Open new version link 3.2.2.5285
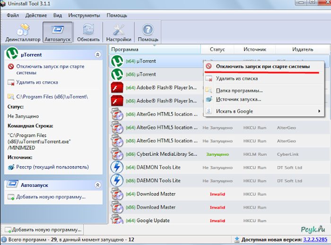Image resolution: width=331 pixels, height=245 pixels. click(315, 240)
